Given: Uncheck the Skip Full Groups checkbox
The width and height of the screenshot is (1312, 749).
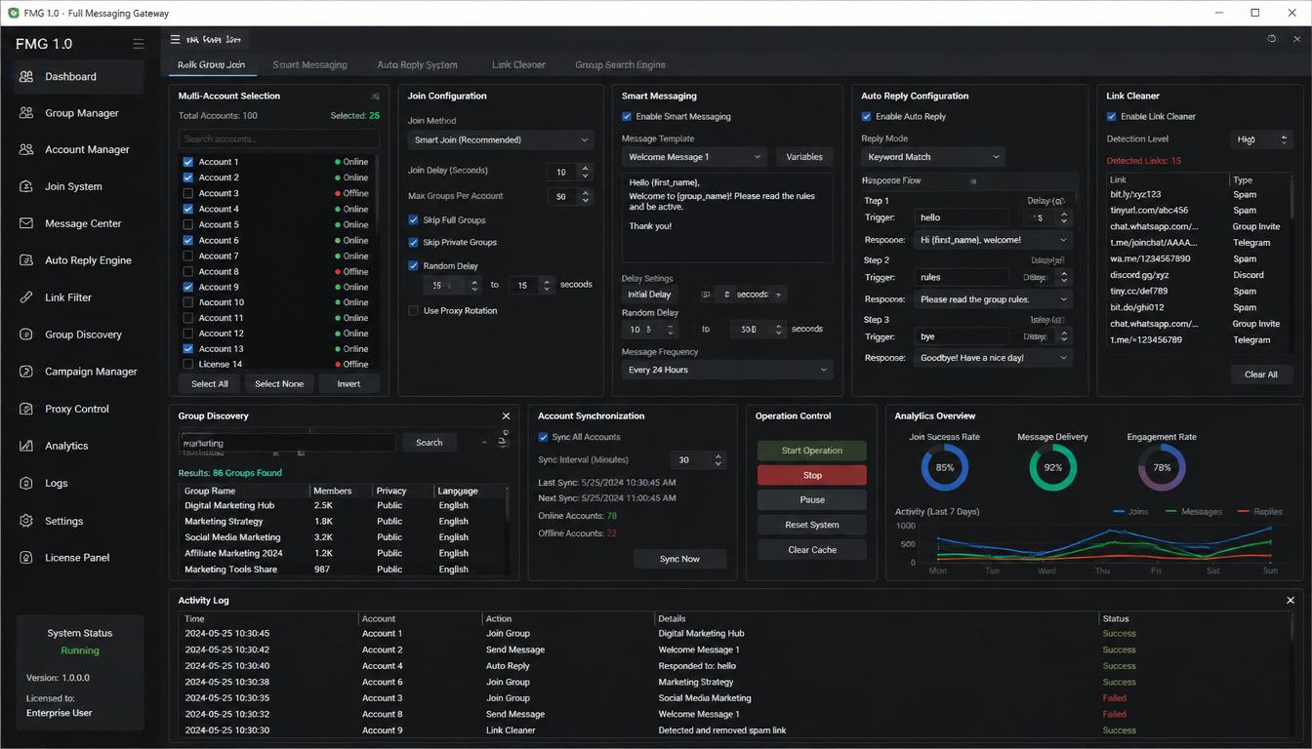Looking at the screenshot, I should (413, 220).
